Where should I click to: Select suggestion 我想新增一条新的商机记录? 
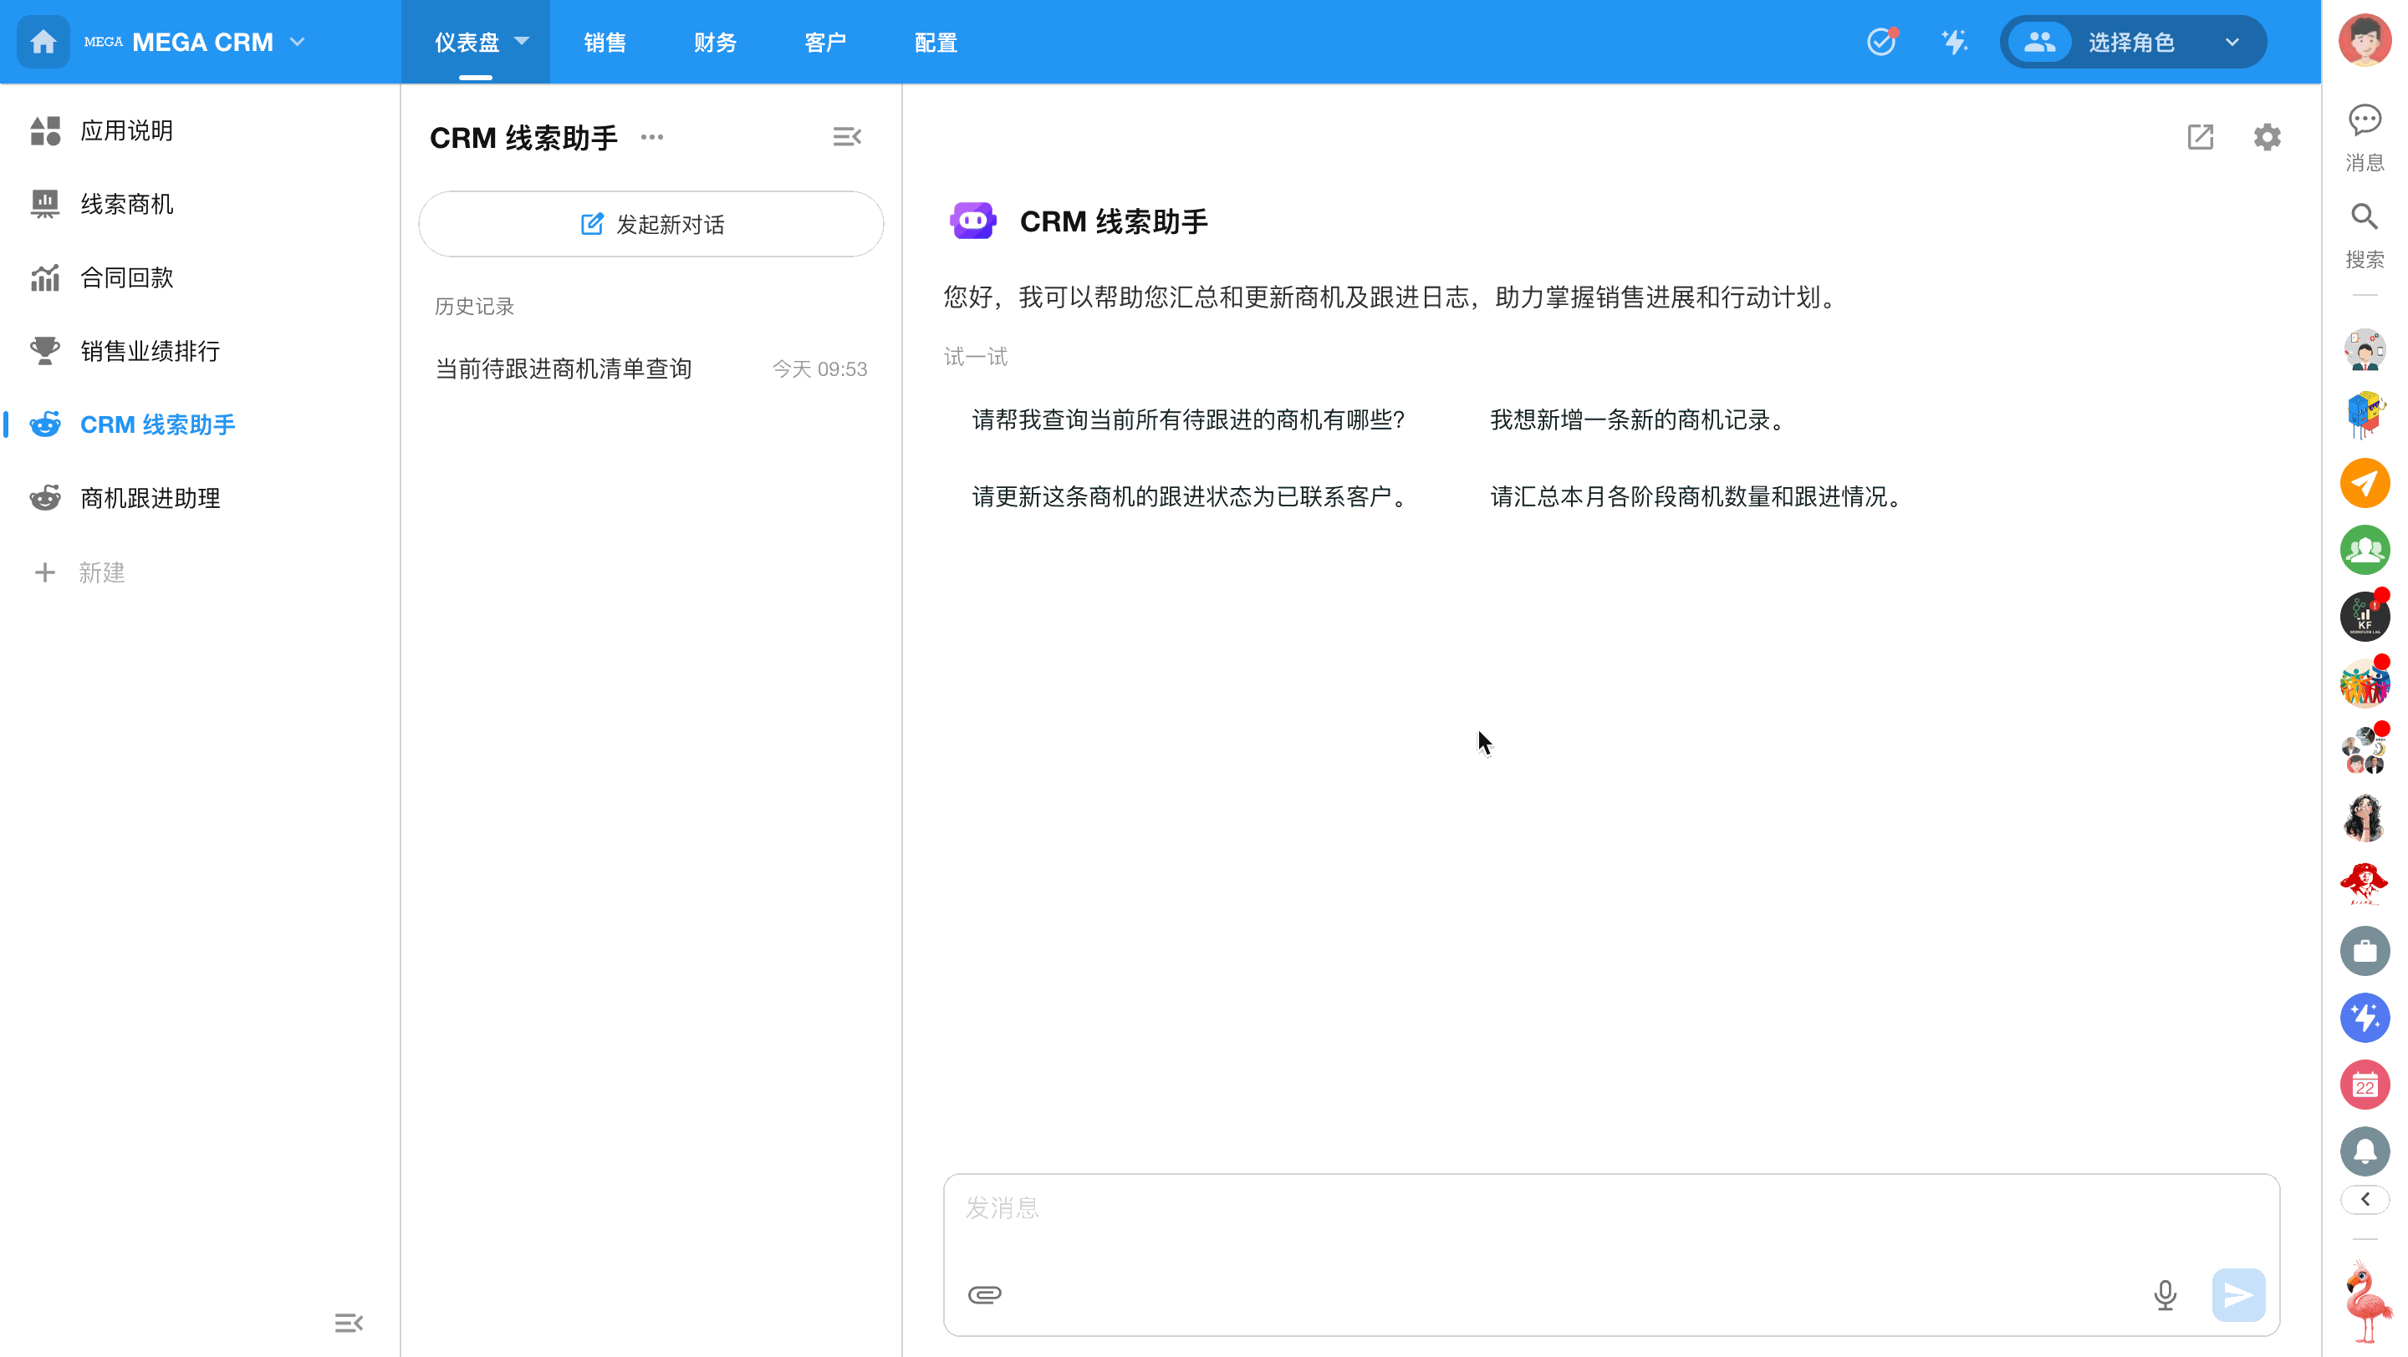[x=1636, y=420]
